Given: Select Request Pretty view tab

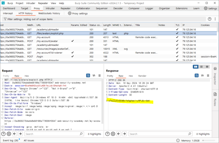Looking at the screenshot, I should (6, 76).
